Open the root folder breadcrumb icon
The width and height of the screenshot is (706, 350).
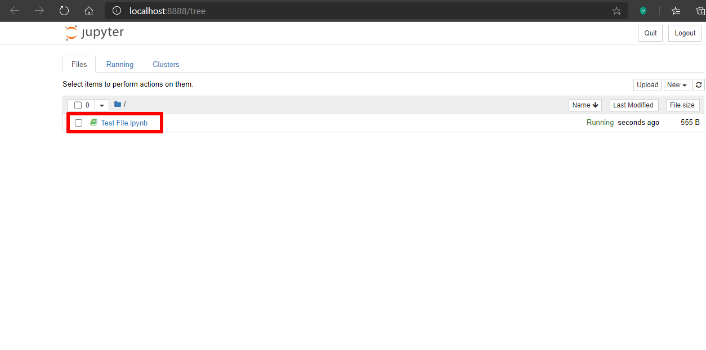[118, 104]
